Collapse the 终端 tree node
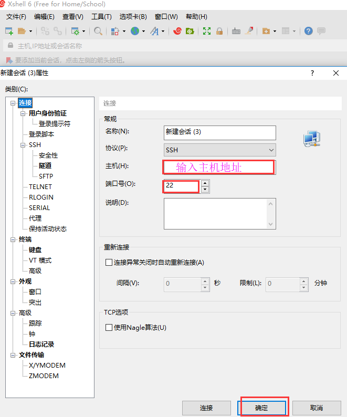This screenshot has width=347, height=417. coord(13,239)
